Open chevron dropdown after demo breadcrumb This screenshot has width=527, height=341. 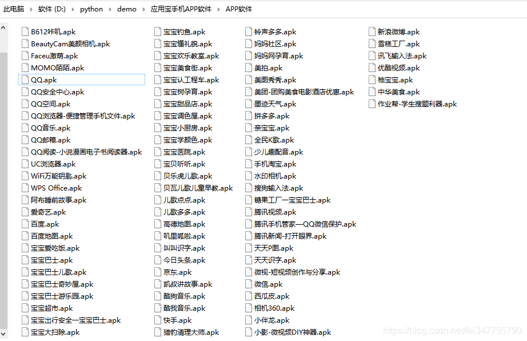point(143,9)
